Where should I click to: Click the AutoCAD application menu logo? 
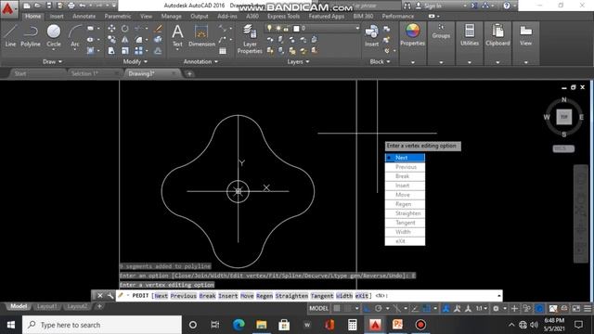[x=8, y=8]
